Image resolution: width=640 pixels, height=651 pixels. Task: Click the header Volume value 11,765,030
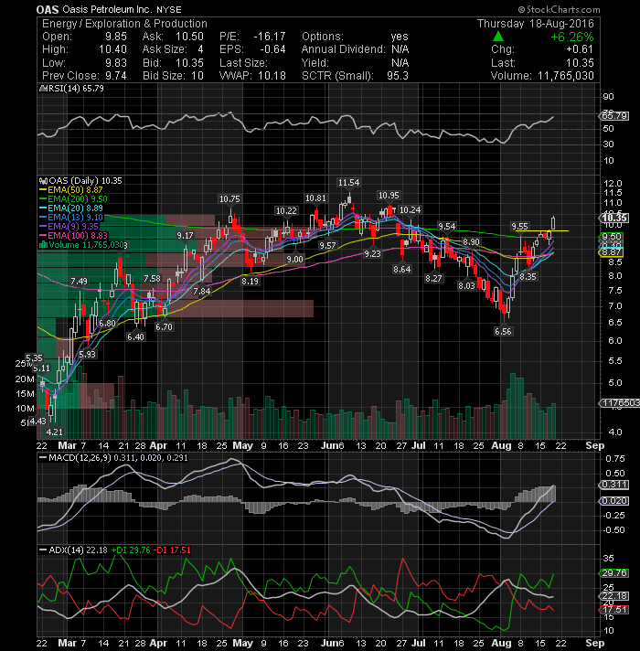(x=566, y=76)
